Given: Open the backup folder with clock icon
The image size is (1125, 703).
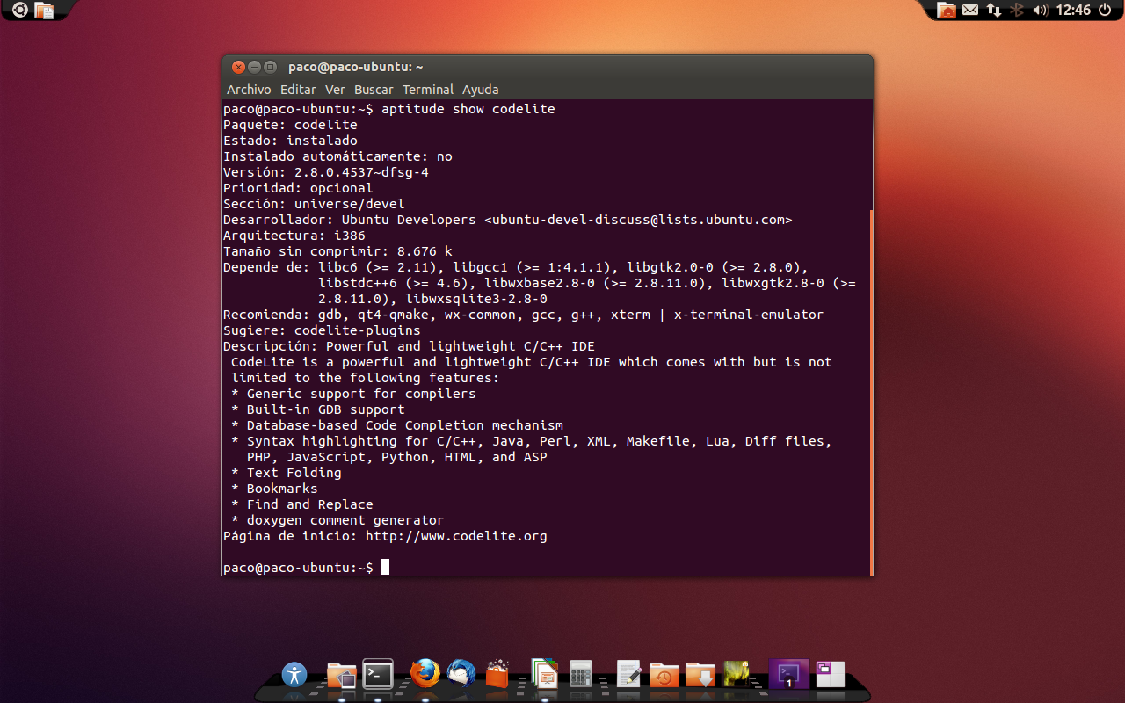Looking at the screenshot, I should (664, 675).
